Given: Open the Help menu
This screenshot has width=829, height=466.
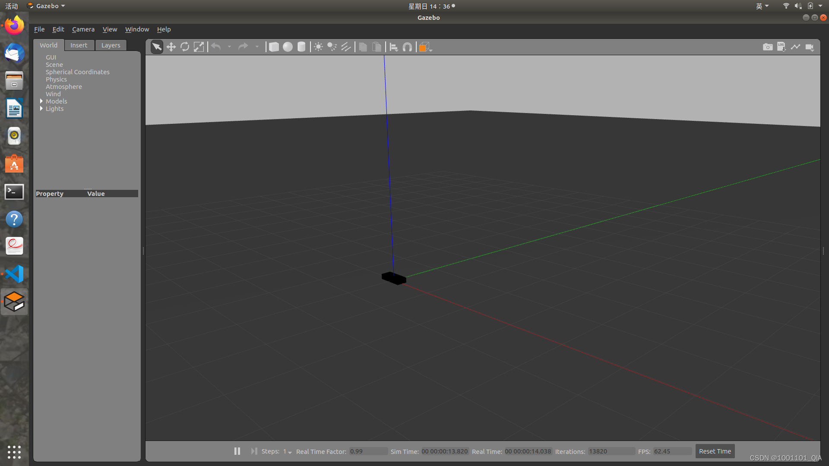Looking at the screenshot, I should [164, 29].
